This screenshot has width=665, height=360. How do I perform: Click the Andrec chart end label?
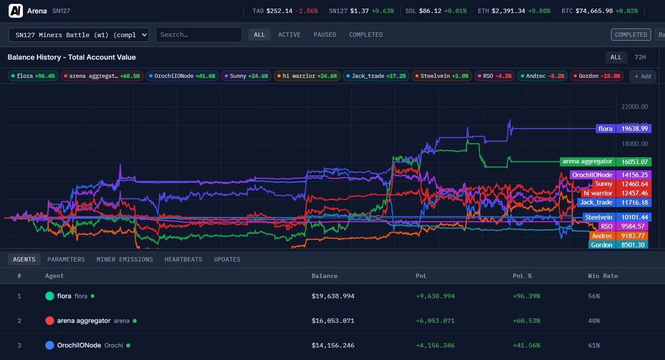click(x=620, y=235)
